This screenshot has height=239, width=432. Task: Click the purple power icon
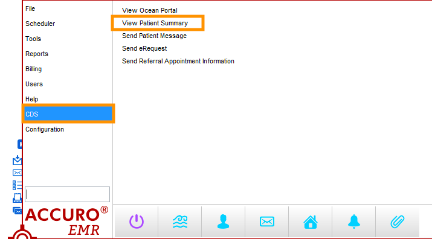137,221
